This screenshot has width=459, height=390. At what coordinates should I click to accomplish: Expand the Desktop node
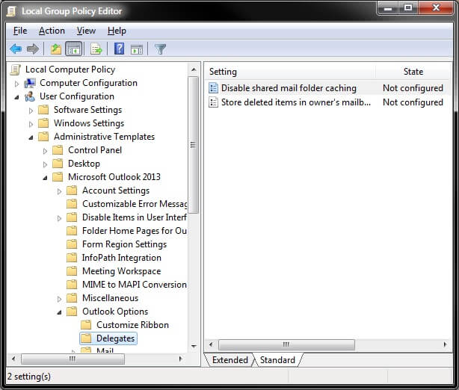tap(45, 164)
